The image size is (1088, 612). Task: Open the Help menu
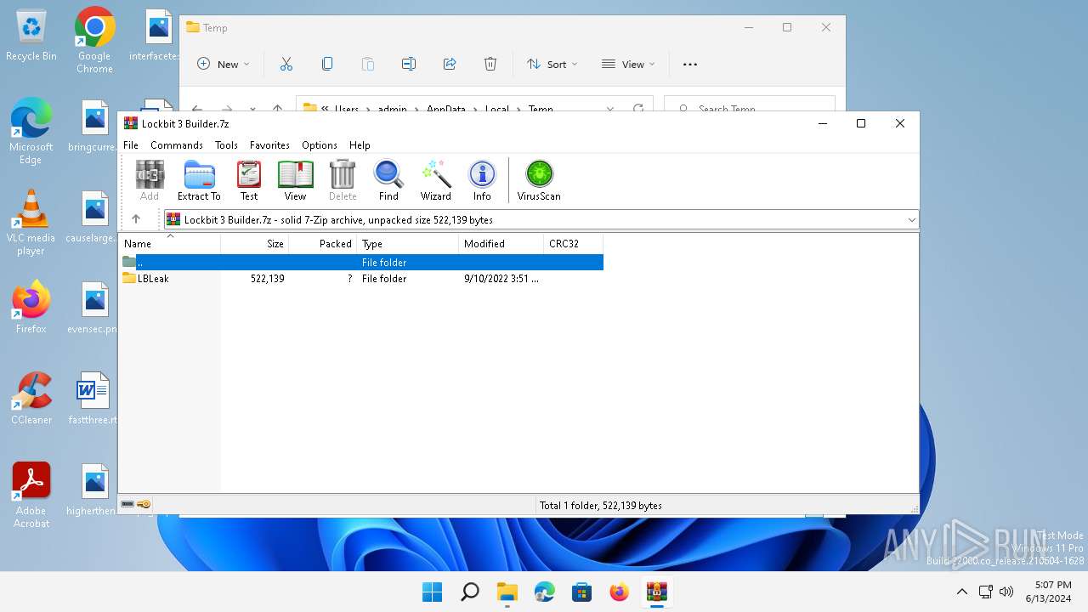pos(360,145)
